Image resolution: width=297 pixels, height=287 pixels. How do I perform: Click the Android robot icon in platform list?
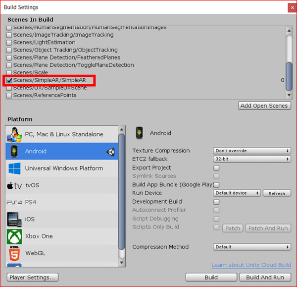point(14,151)
